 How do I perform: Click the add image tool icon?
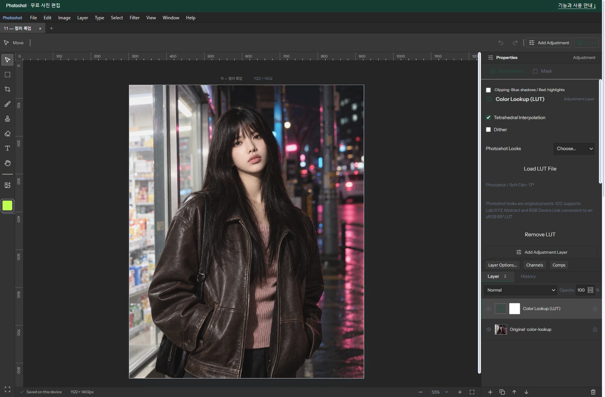(7, 185)
